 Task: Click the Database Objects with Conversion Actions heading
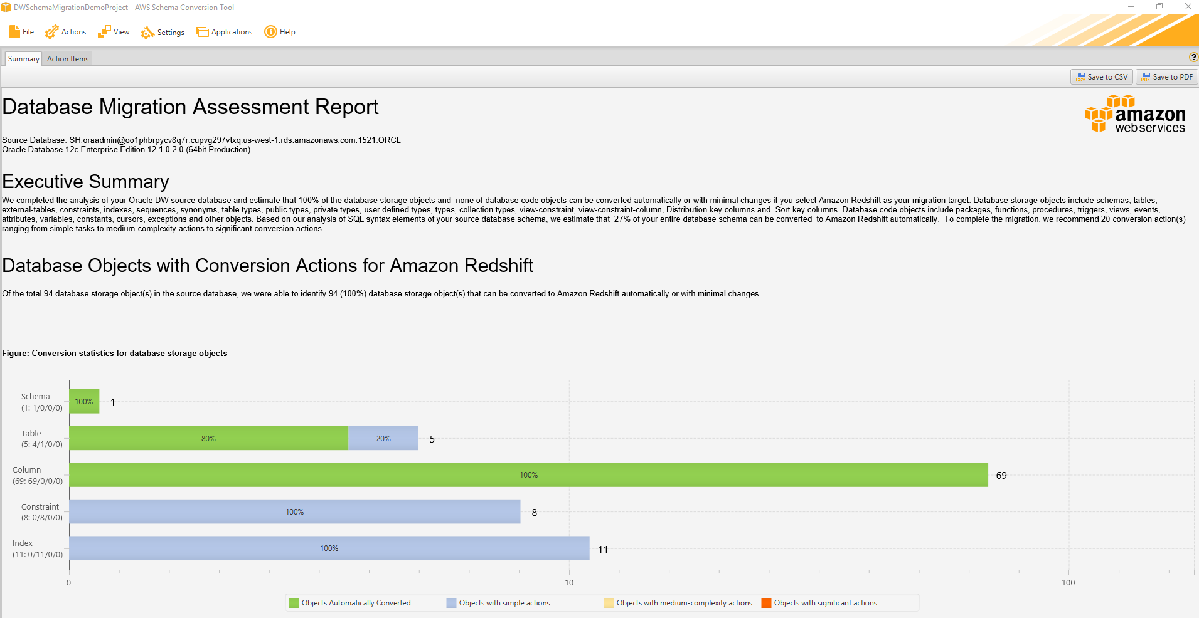[x=268, y=266]
